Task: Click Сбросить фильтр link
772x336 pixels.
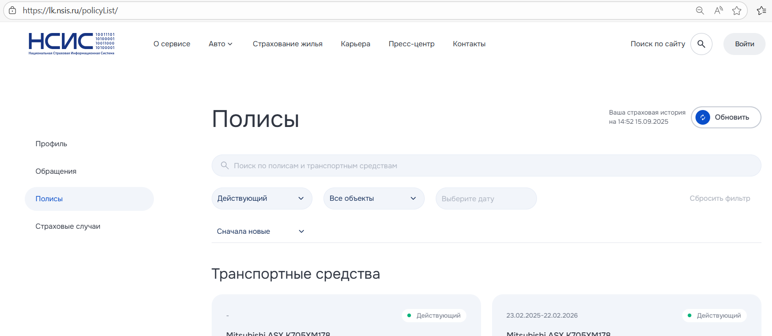Action: pyautogui.click(x=720, y=198)
